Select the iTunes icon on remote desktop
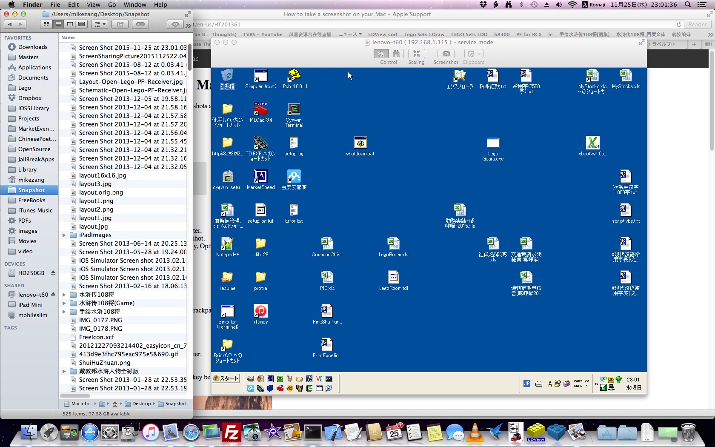This screenshot has width=715, height=447. pyautogui.click(x=260, y=314)
